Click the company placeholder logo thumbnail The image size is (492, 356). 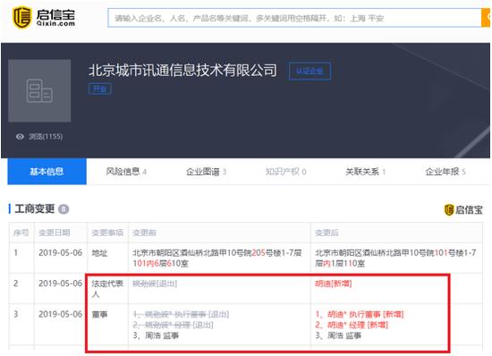tap(39, 90)
